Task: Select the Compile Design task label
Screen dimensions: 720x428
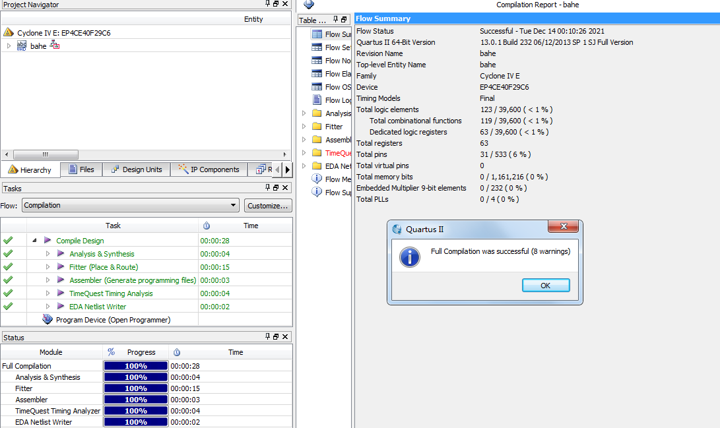Action: tap(80, 241)
